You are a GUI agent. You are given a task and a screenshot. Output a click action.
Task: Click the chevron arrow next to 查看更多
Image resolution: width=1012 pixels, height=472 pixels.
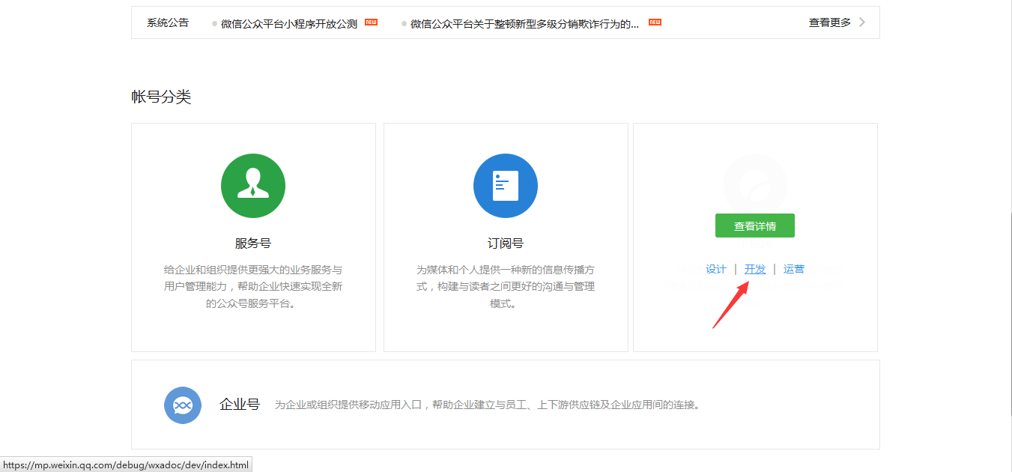(x=862, y=22)
